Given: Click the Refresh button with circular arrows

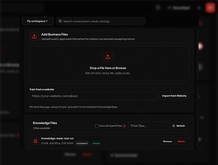Looking at the screenshot, I should pyautogui.click(x=179, y=126).
